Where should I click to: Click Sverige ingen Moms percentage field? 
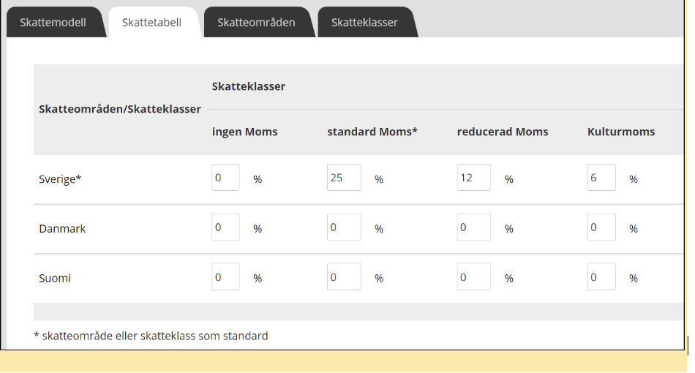click(x=225, y=178)
